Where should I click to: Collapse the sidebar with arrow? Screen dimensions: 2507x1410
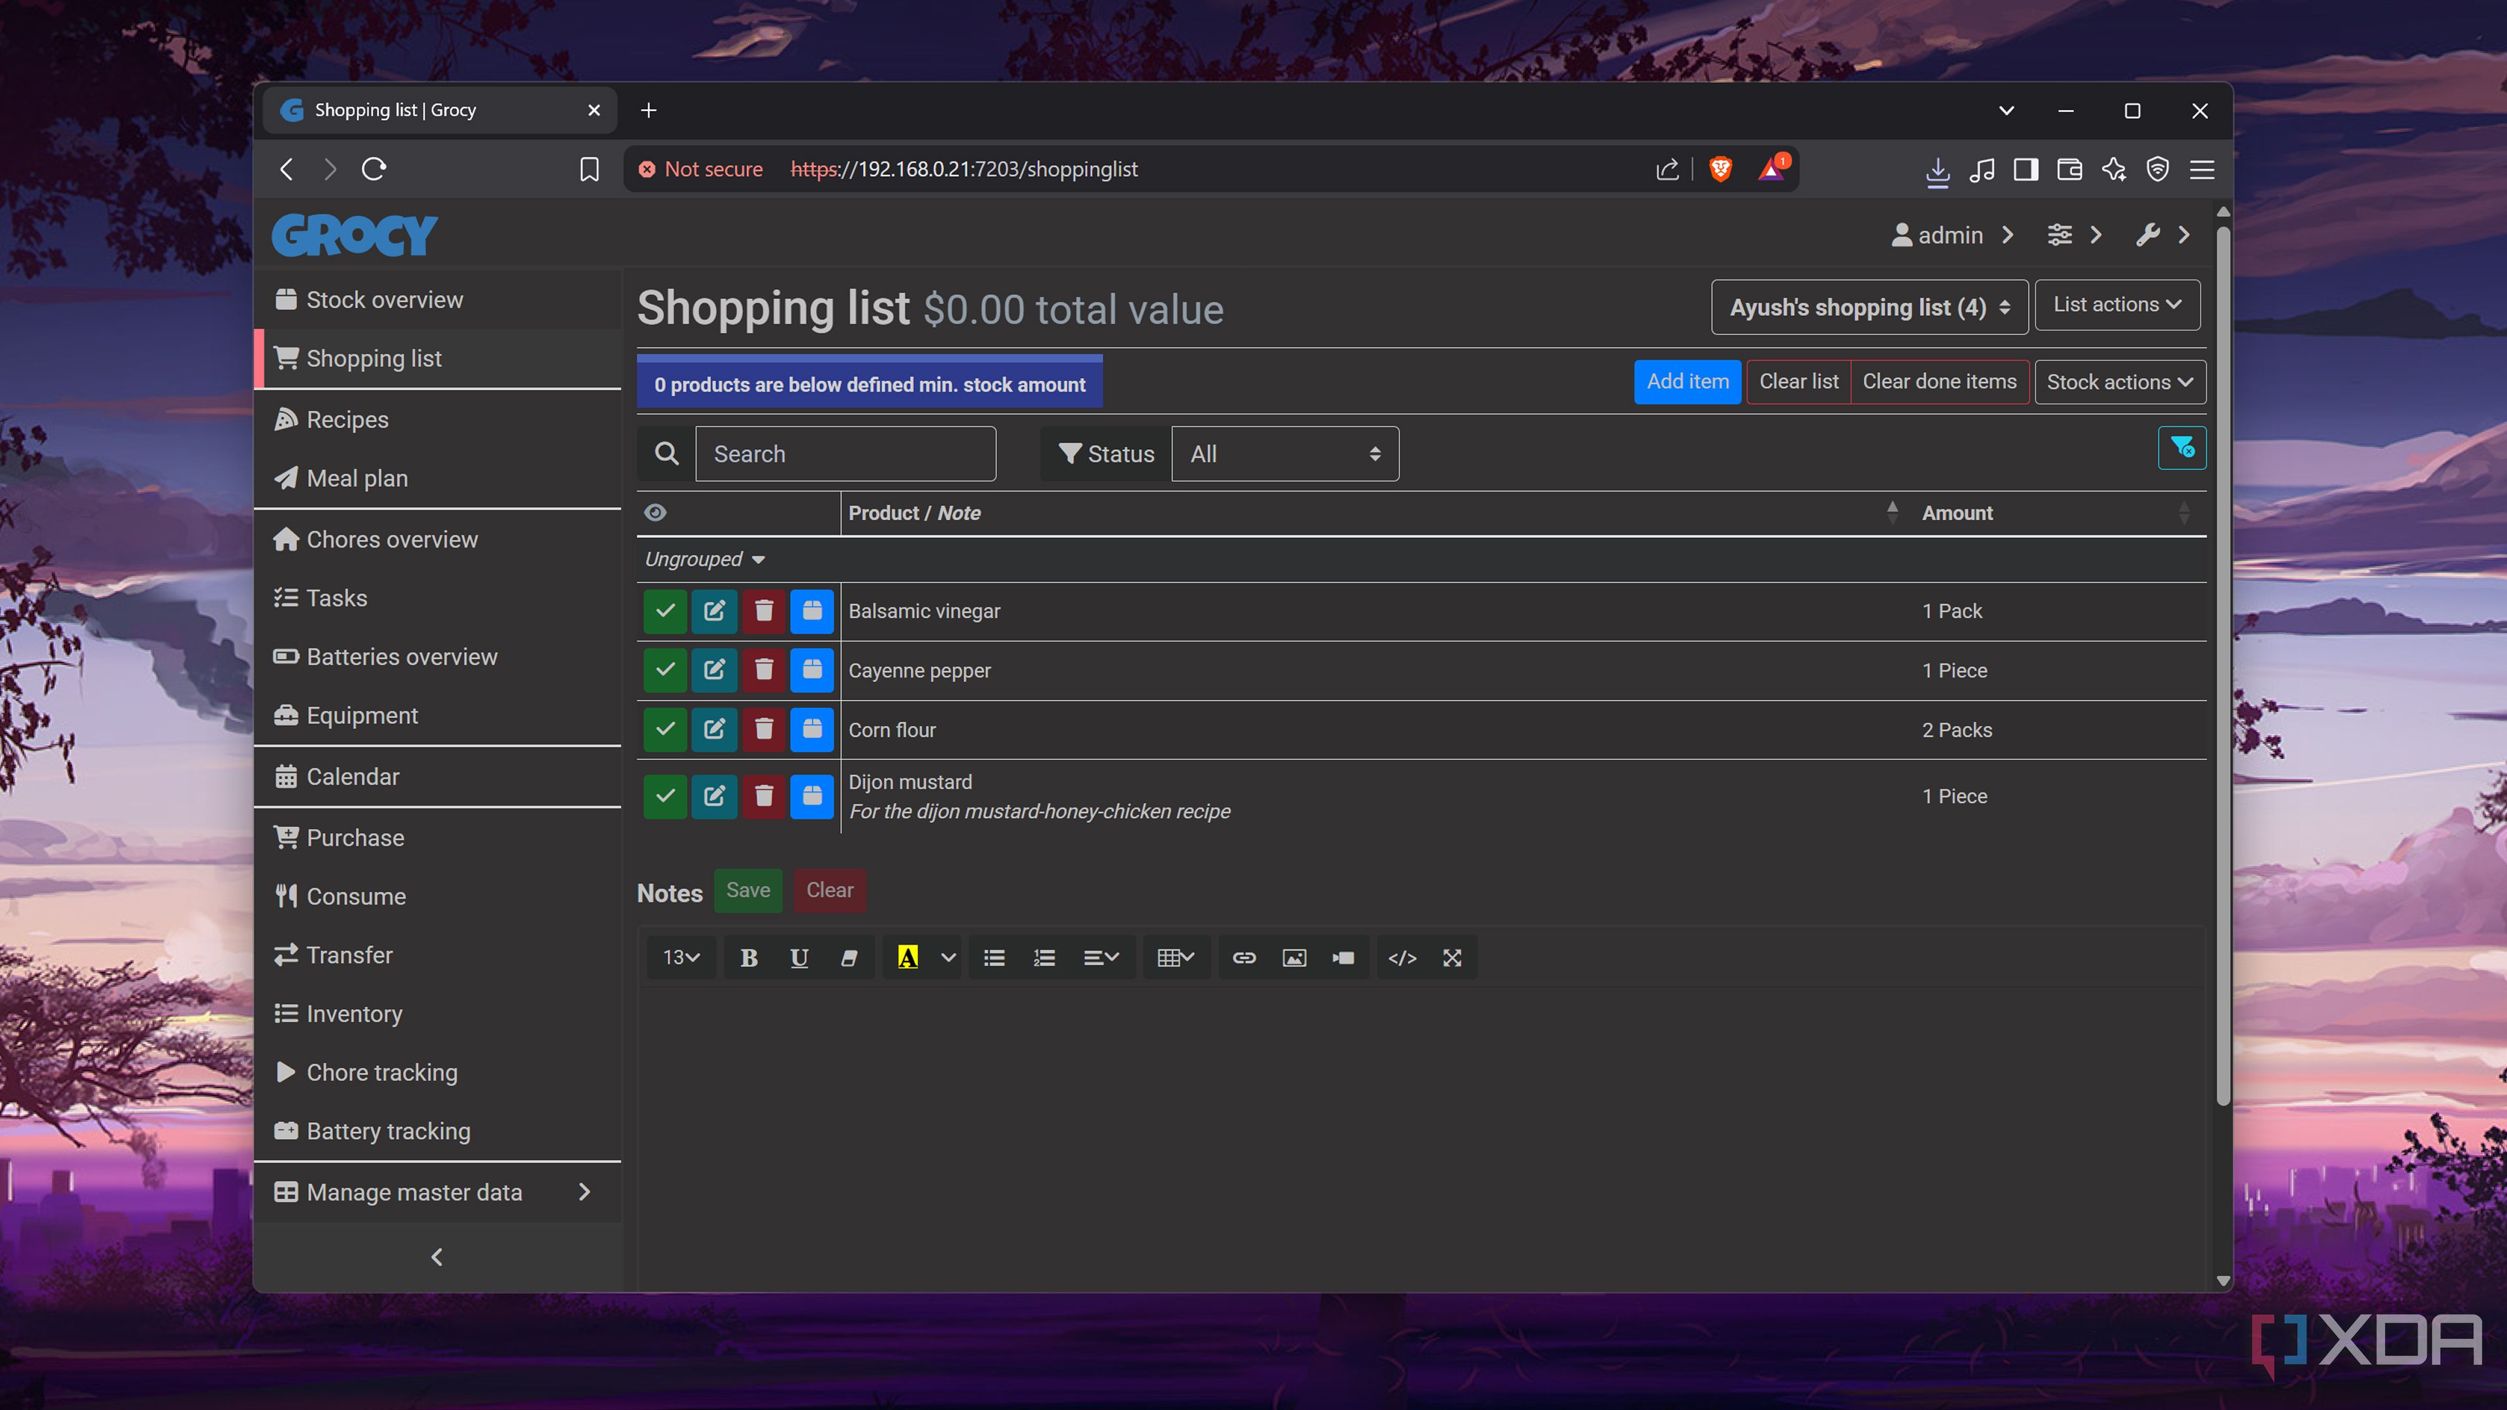[x=437, y=1257]
